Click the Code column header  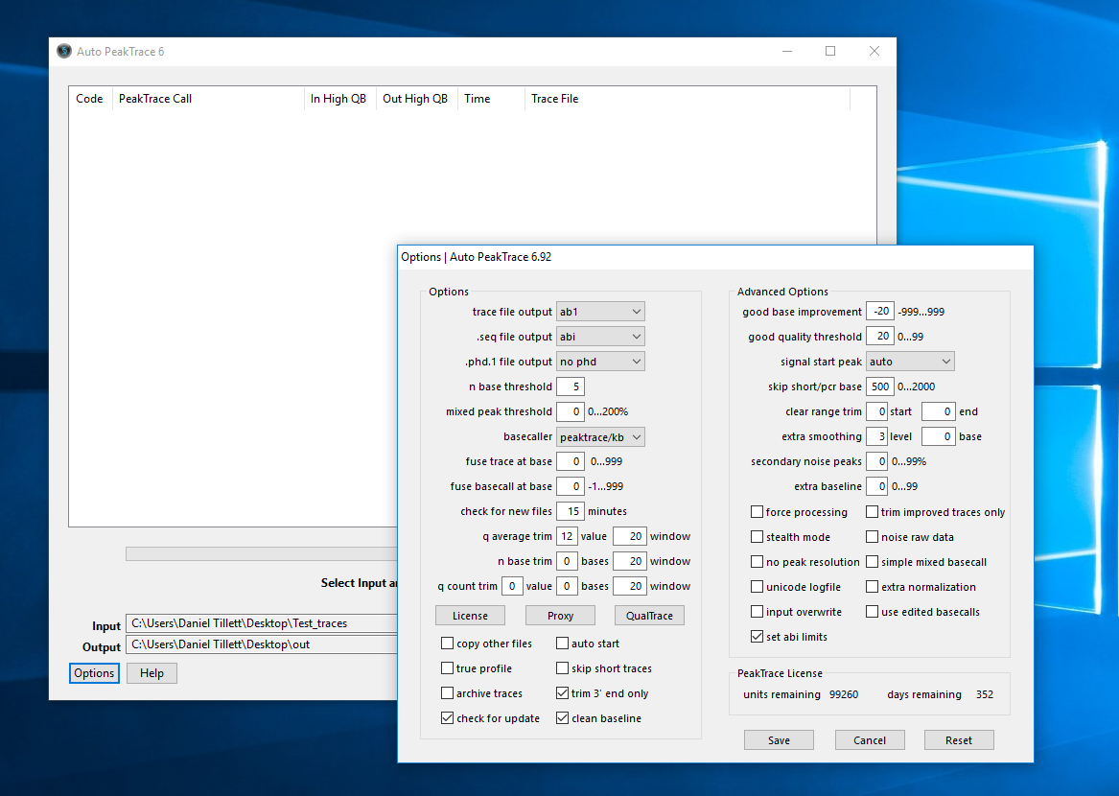(x=90, y=99)
